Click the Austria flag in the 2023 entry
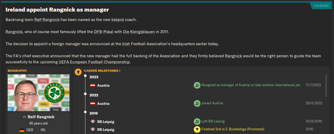The image size is (334, 134). (93, 85)
